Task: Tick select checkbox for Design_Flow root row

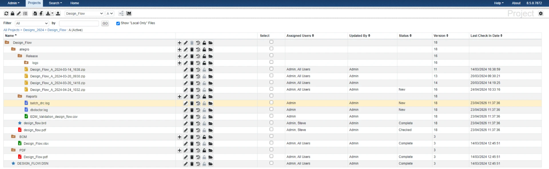Action: pyautogui.click(x=271, y=42)
